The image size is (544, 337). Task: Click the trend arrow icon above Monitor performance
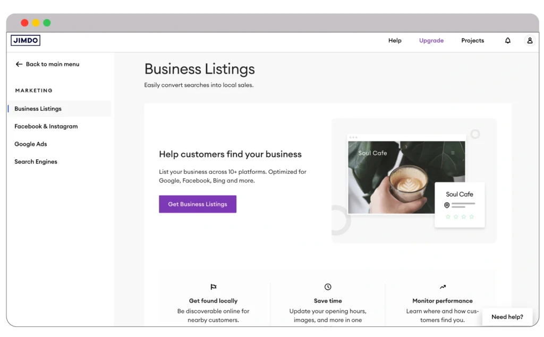point(443,287)
